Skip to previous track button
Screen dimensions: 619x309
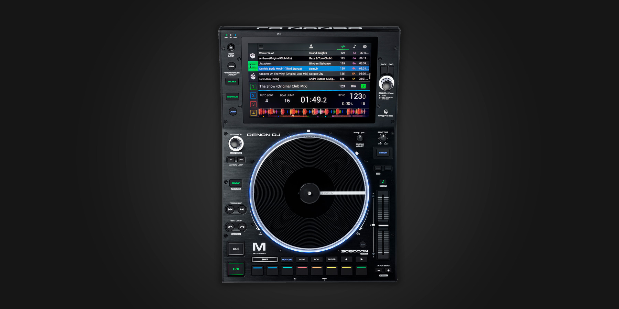click(x=230, y=209)
